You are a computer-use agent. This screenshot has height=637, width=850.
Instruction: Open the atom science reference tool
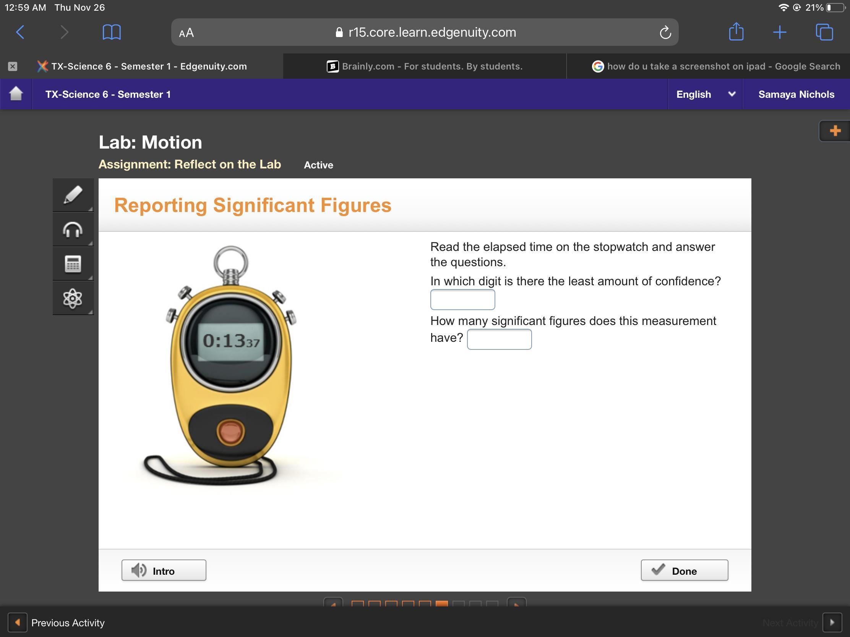(x=73, y=298)
